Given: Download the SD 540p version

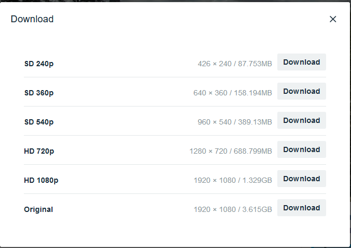Looking at the screenshot, I should (301, 120).
